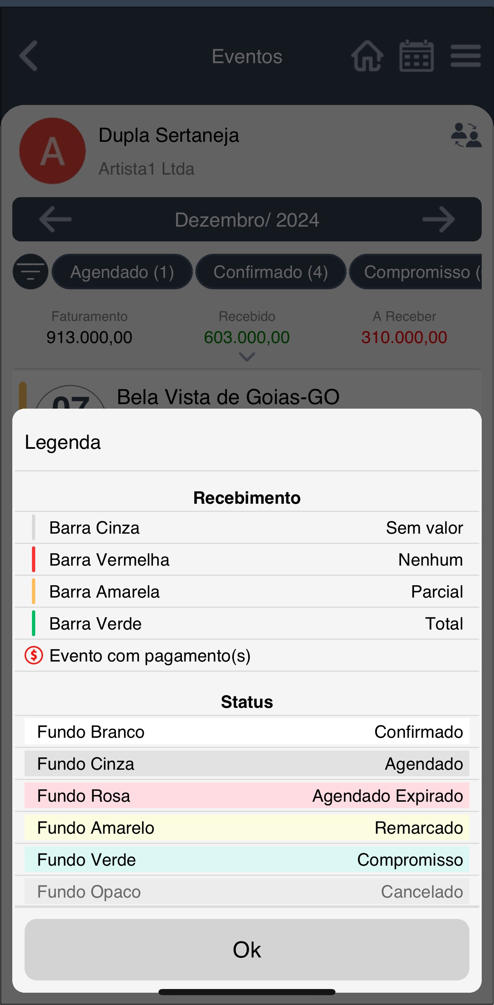
Task: Switch artist using the people icon
Action: coord(466,135)
